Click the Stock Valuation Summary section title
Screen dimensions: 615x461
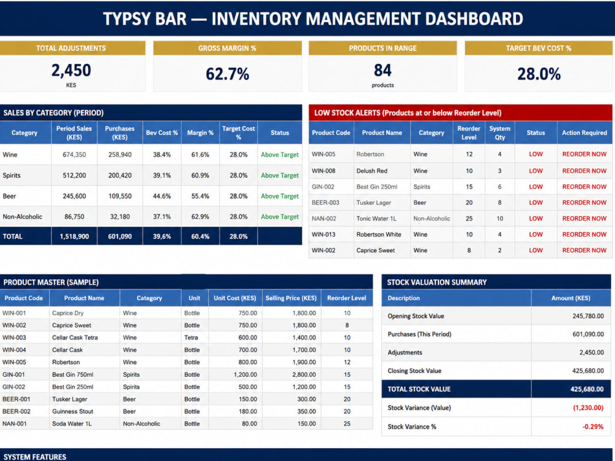pos(437,282)
